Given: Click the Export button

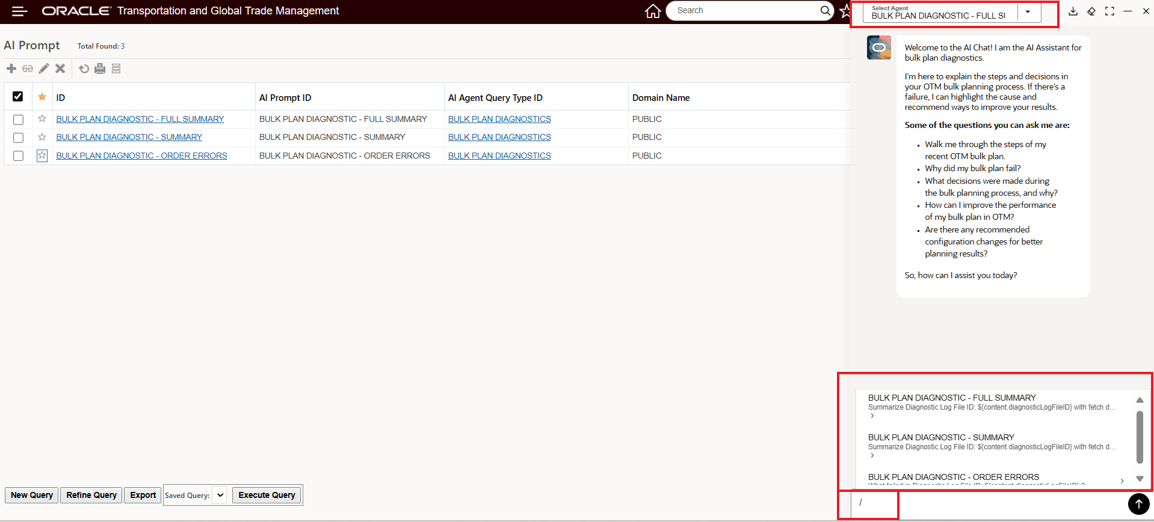Looking at the screenshot, I should point(143,495).
